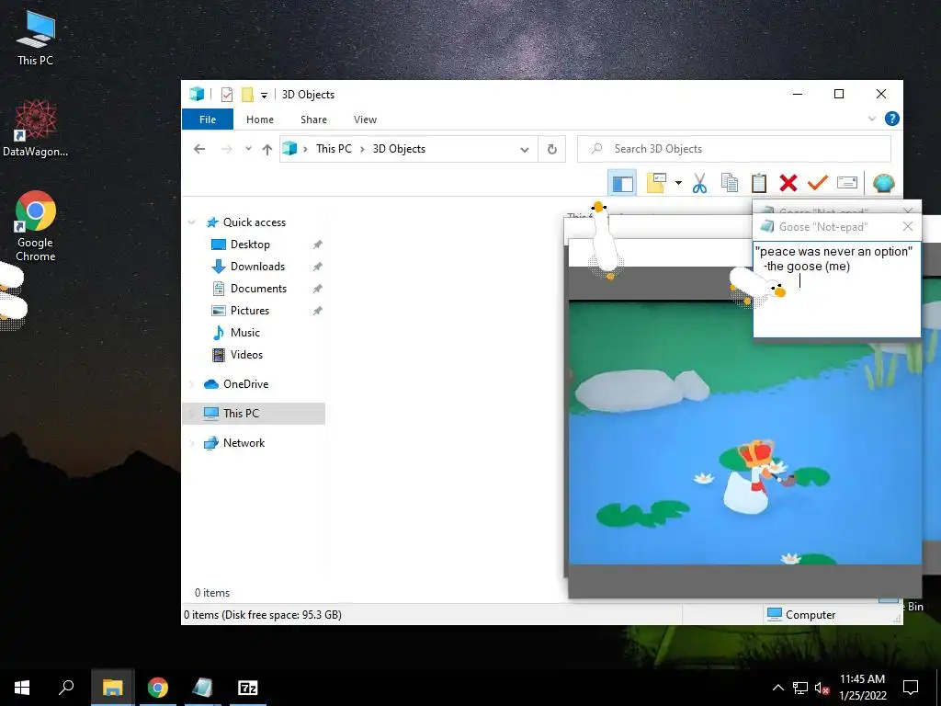This screenshot has width=941, height=706.
Task: Click the red X Delete icon
Action: coord(788,183)
